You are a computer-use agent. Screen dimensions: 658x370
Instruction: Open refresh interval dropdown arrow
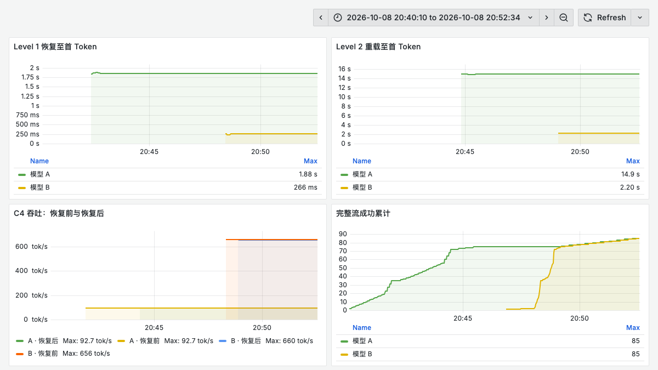click(640, 18)
